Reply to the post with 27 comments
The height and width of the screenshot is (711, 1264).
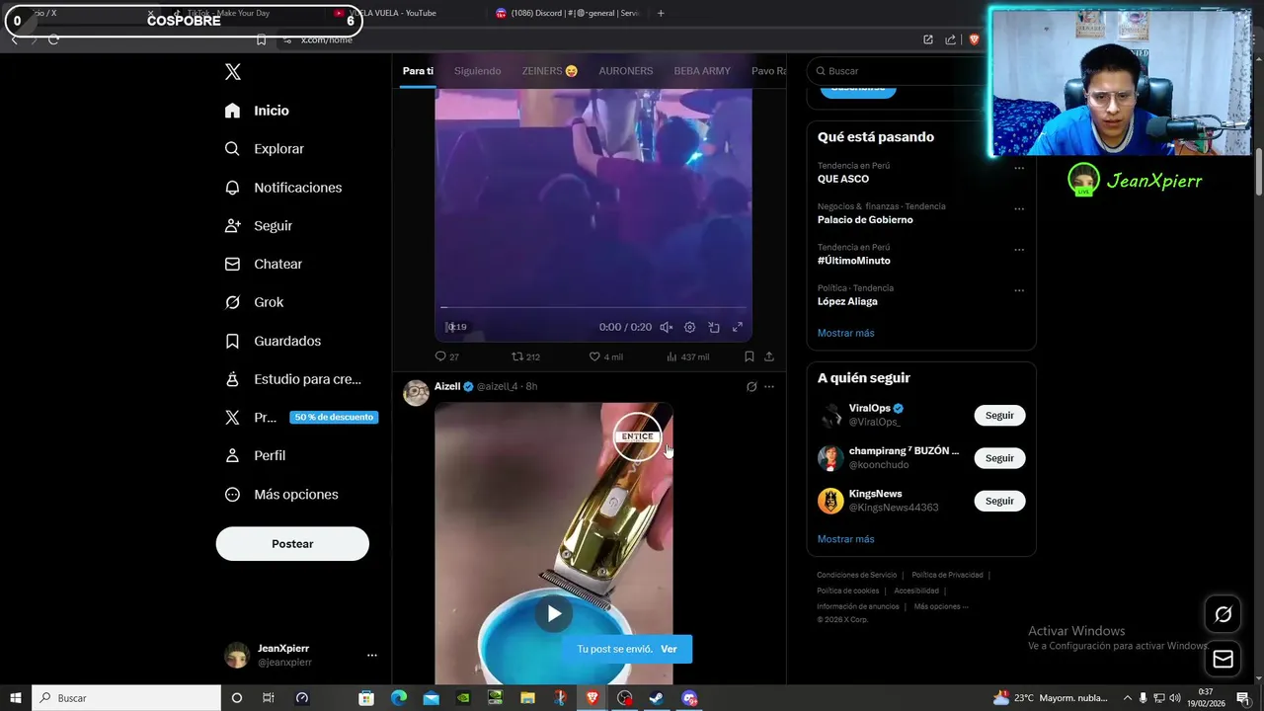[446, 356]
